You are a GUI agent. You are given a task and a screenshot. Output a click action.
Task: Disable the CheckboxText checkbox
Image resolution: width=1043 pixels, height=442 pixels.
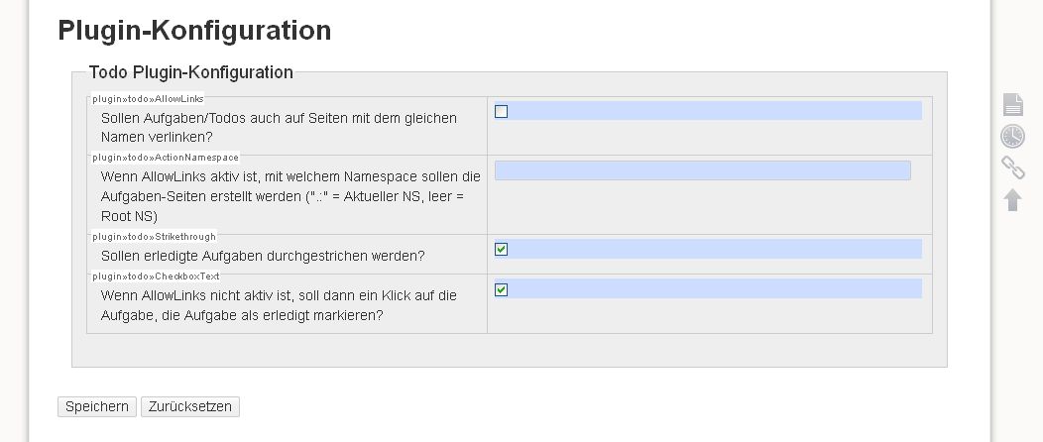tap(501, 289)
